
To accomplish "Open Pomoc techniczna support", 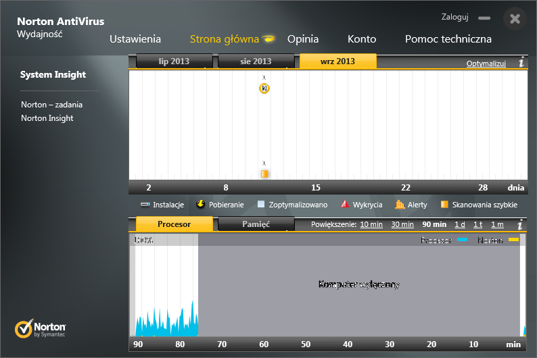I will (x=448, y=39).
